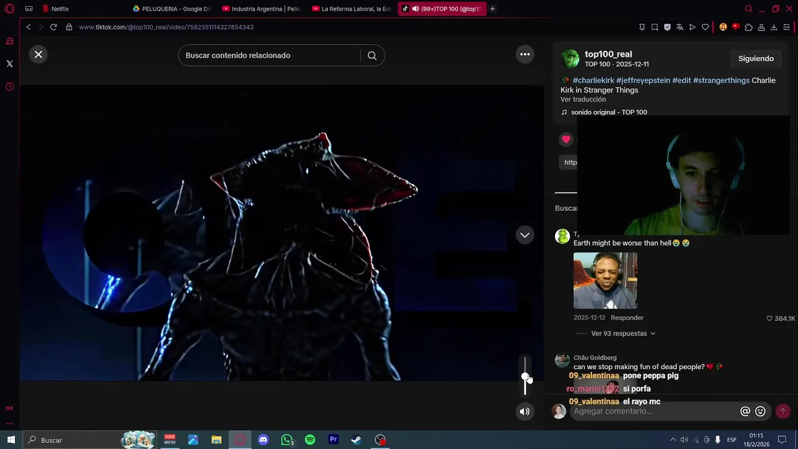View site info via the padlock icon
798x449 pixels.
click(x=69, y=27)
